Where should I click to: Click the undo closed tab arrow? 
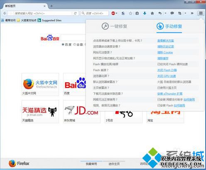point(160,13)
